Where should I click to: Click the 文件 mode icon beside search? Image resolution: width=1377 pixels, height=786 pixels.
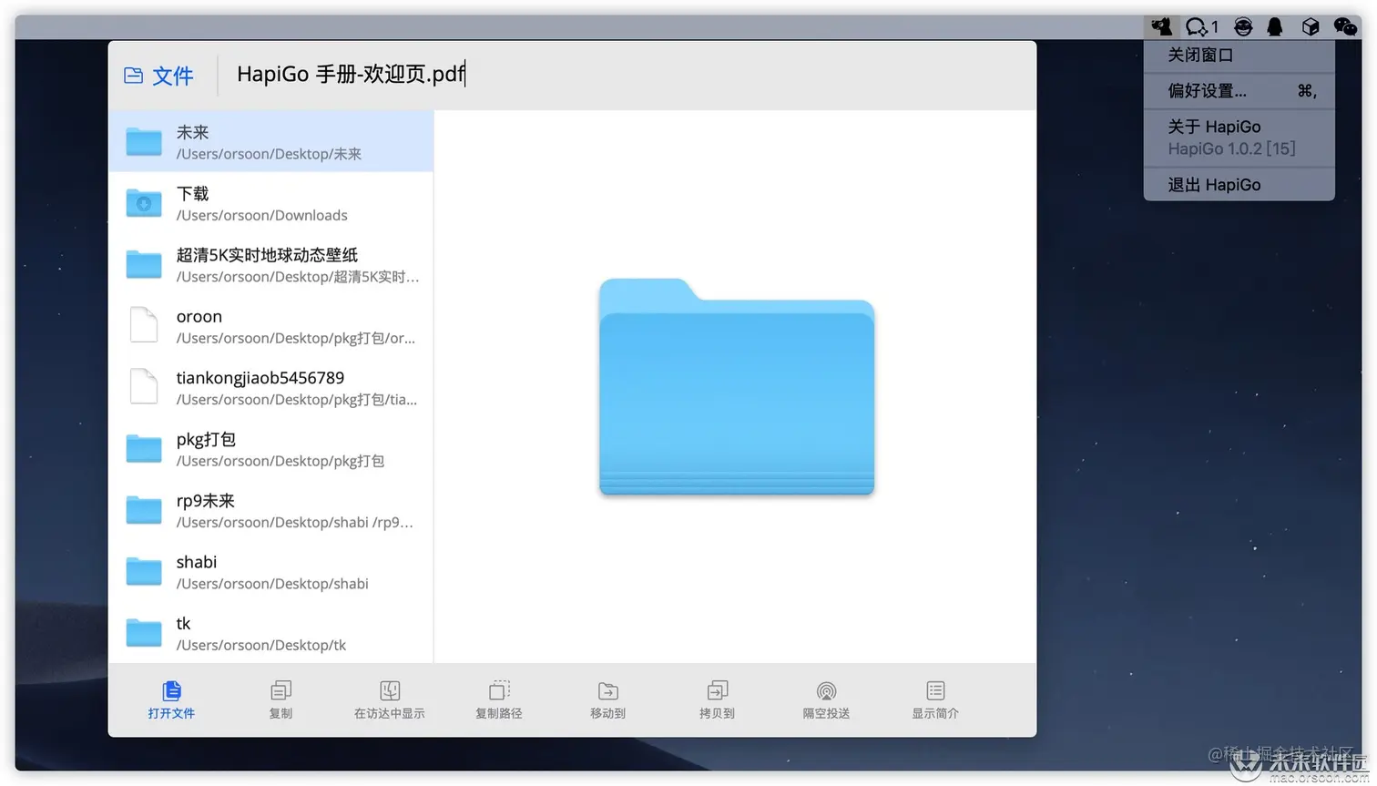tap(134, 76)
